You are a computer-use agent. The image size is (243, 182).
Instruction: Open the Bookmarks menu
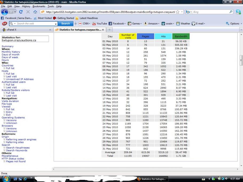point(39,6)
